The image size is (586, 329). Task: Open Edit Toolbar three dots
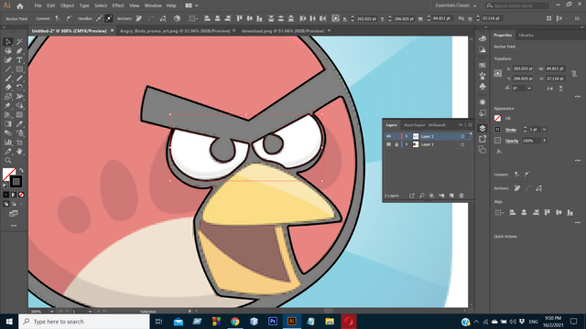point(14,226)
